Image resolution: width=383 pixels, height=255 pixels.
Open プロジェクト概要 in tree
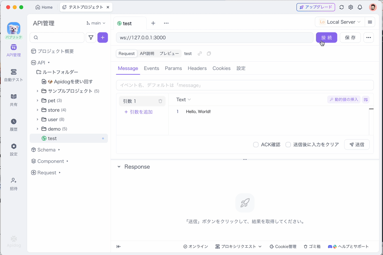pos(53,51)
